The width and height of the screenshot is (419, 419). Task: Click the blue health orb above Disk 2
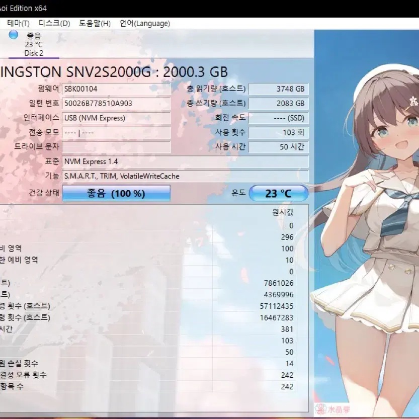(x=14, y=35)
